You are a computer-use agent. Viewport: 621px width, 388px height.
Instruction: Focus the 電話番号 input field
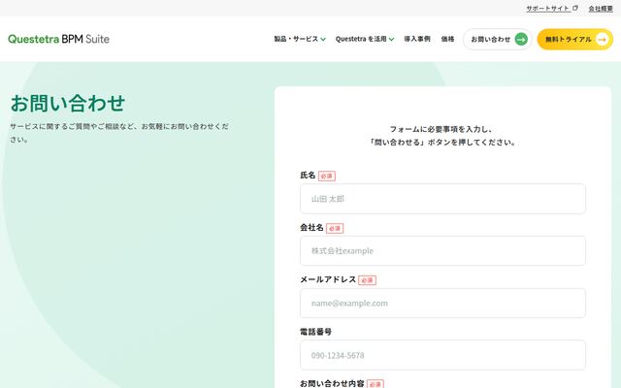pos(442,355)
